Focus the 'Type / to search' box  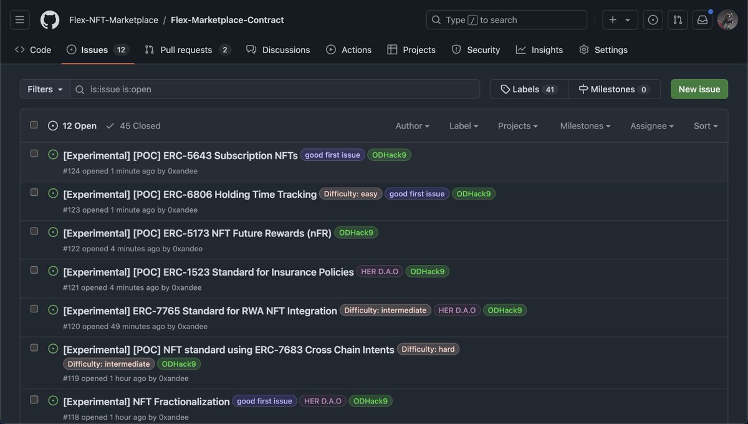[507, 20]
